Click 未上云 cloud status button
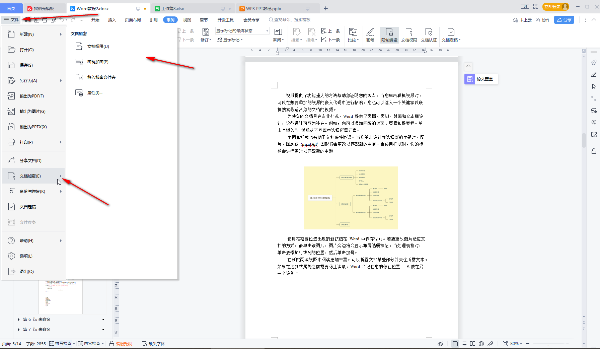600x349 pixels. tap(522, 20)
